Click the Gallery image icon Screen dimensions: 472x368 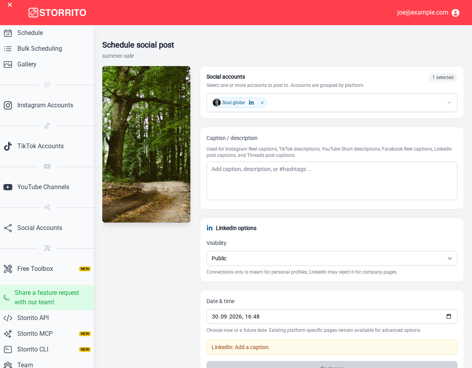pyautogui.click(x=8, y=64)
